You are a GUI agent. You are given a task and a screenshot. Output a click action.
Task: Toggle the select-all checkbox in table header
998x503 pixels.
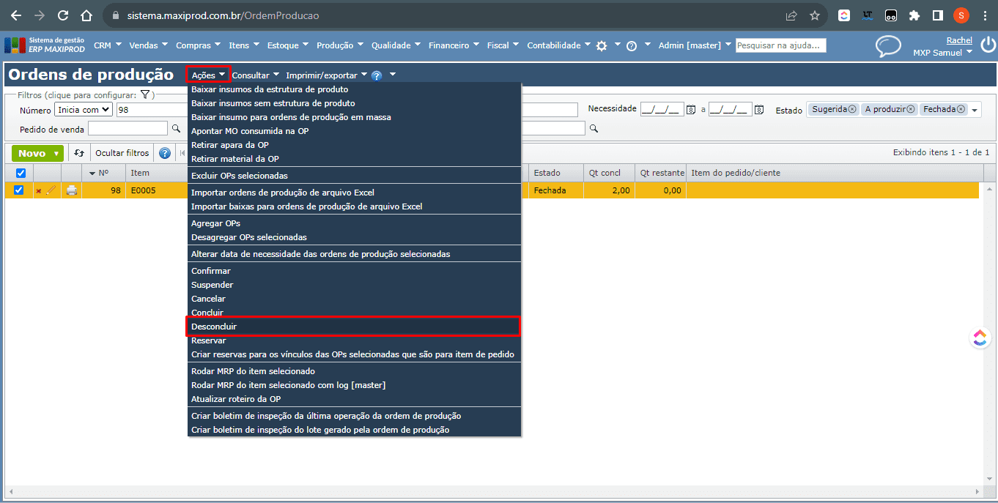point(20,173)
